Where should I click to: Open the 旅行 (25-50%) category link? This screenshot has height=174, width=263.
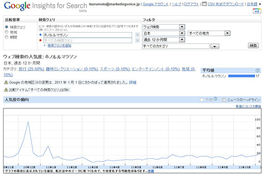31,69
